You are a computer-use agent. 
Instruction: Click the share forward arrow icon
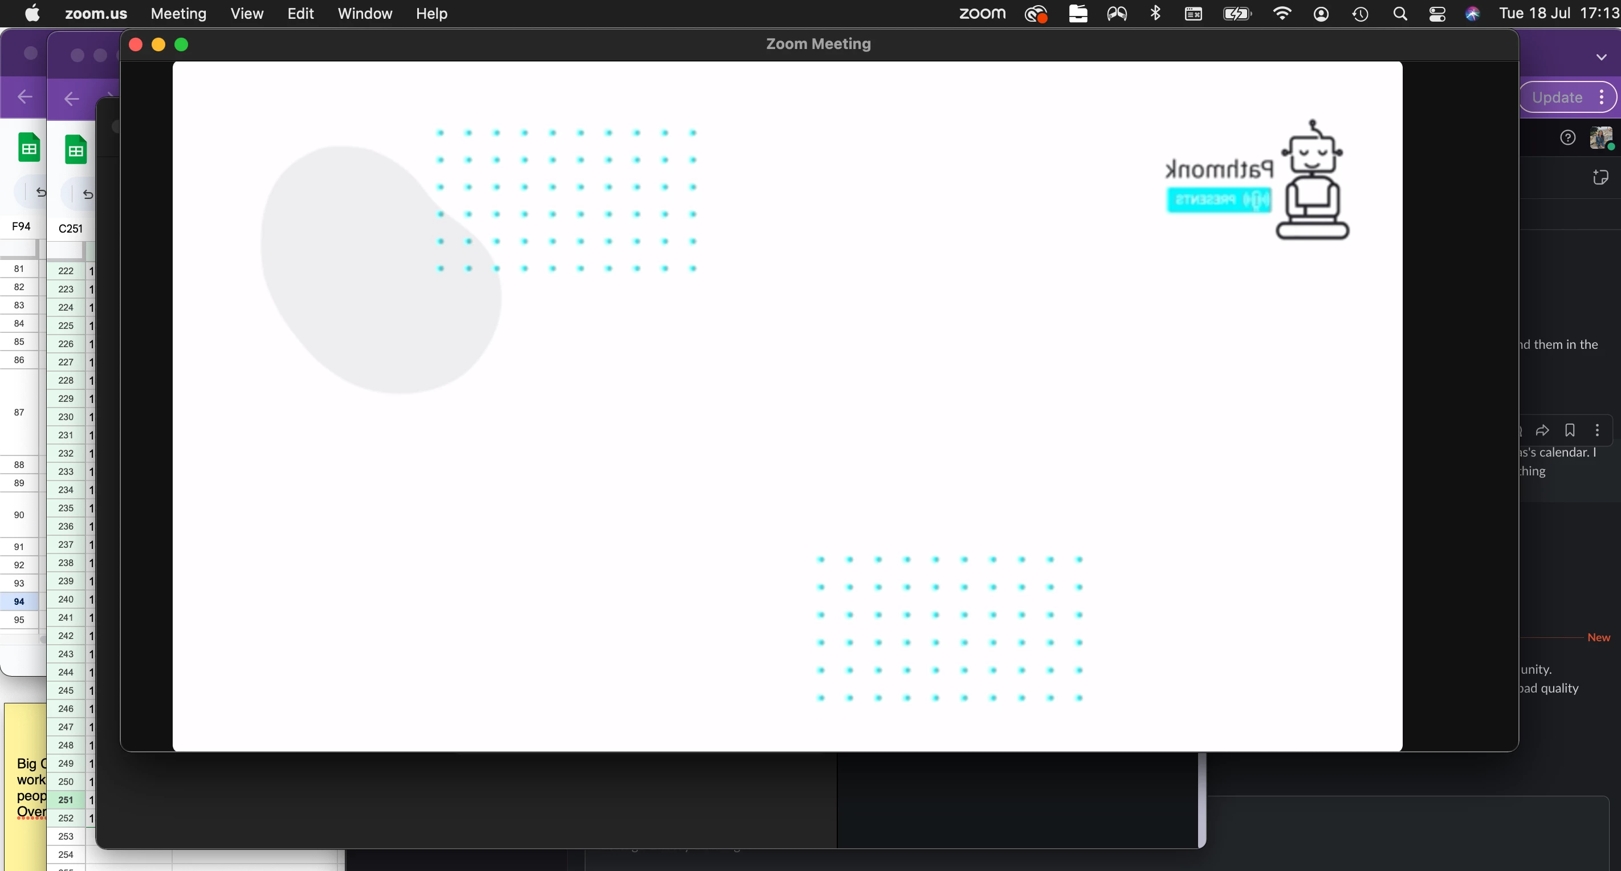[x=1542, y=430]
